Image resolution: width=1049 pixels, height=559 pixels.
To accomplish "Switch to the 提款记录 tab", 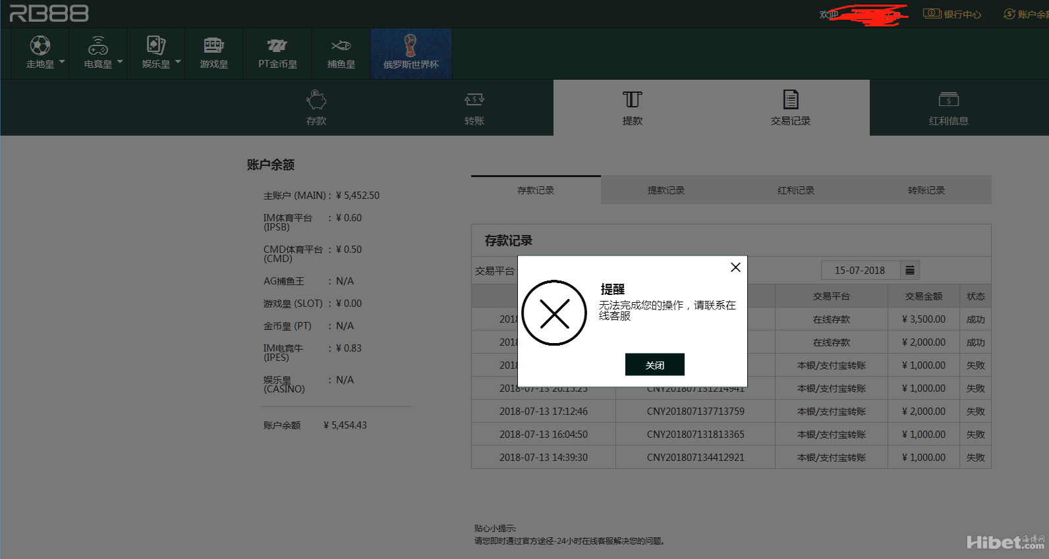I will coord(666,190).
